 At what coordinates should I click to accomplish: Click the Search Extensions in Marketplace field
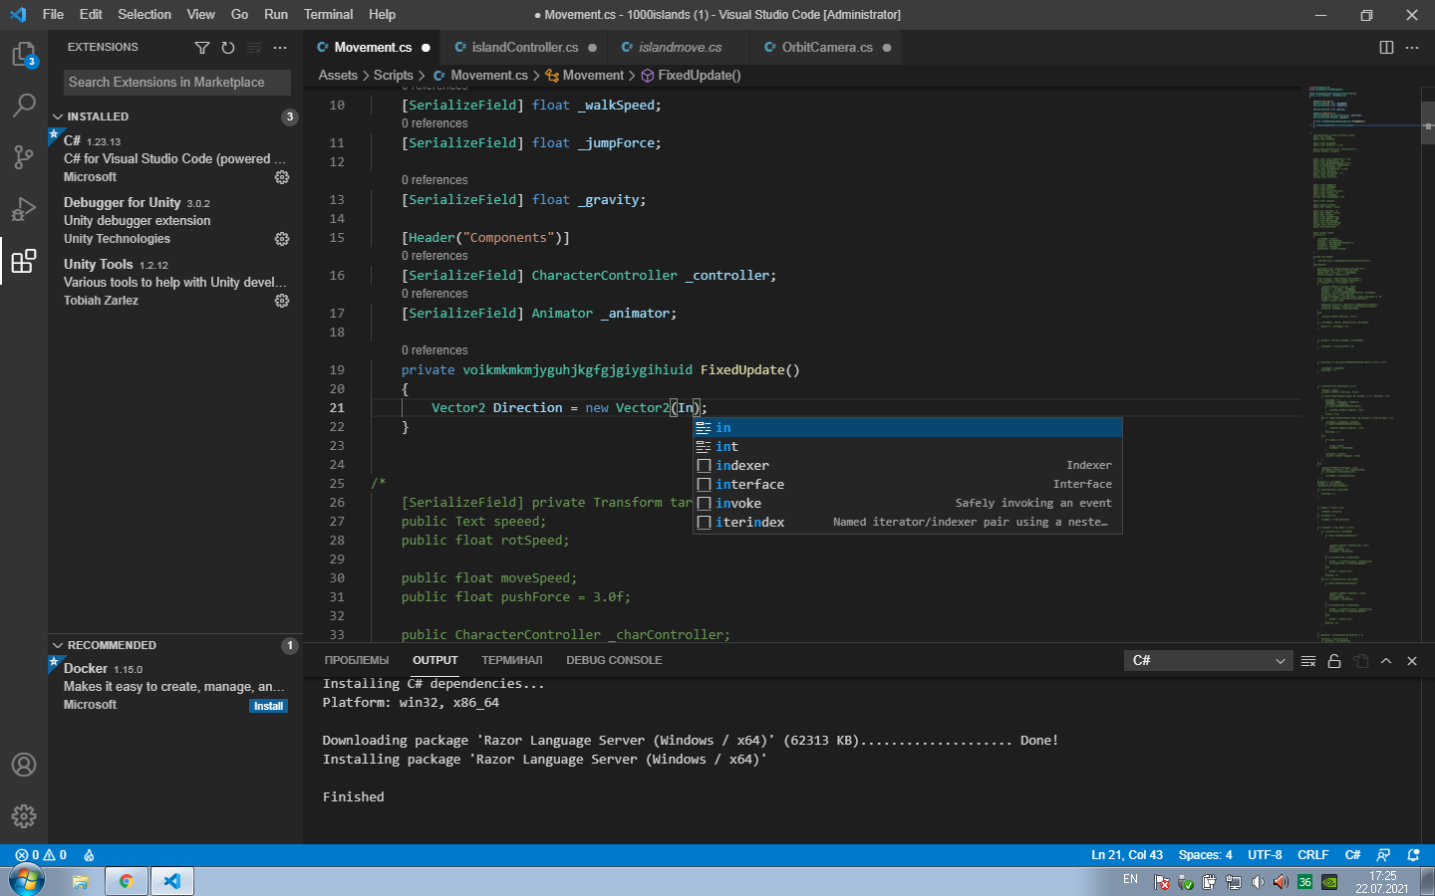(x=177, y=83)
